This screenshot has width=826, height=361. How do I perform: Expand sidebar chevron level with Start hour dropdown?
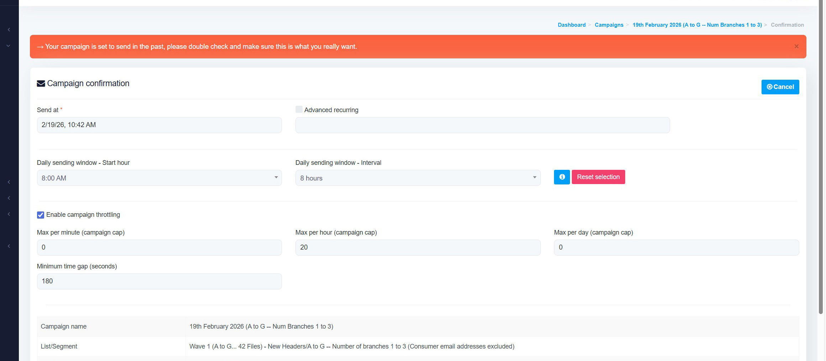[x=9, y=182]
